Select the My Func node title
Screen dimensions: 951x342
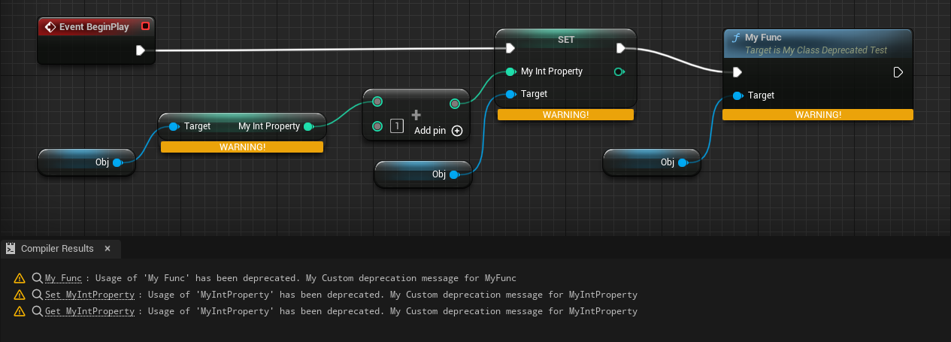pos(763,37)
